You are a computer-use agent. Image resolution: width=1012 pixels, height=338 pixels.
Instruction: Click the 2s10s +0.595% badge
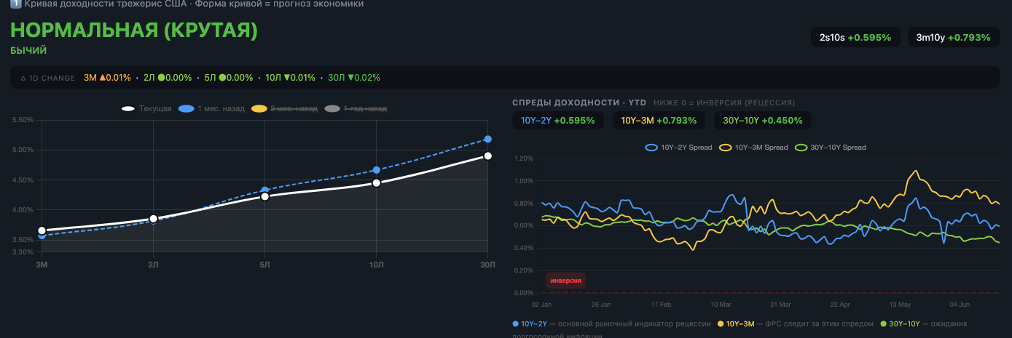tap(855, 37)
